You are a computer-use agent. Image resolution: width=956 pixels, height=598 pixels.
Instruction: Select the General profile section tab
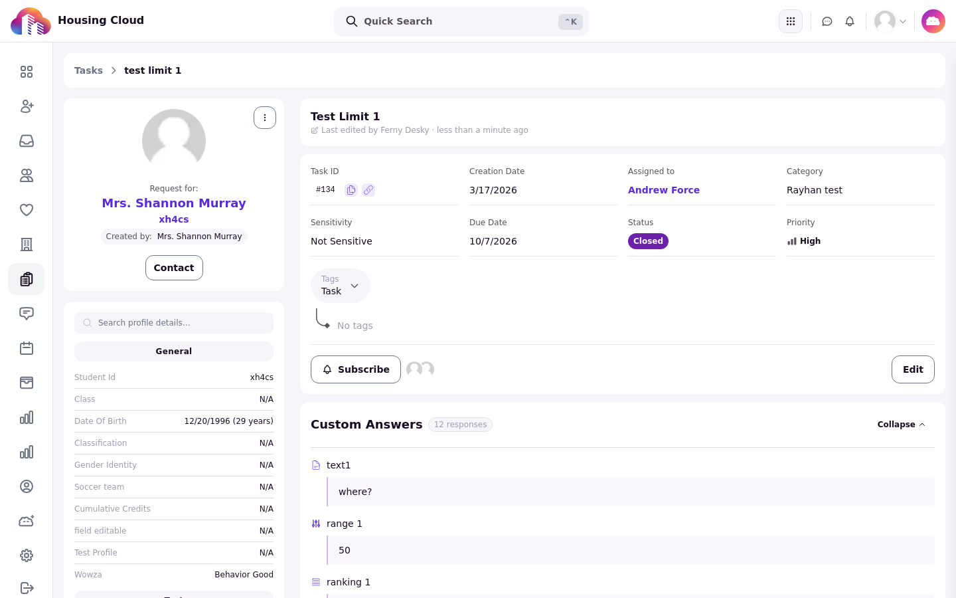click(174, 351)
